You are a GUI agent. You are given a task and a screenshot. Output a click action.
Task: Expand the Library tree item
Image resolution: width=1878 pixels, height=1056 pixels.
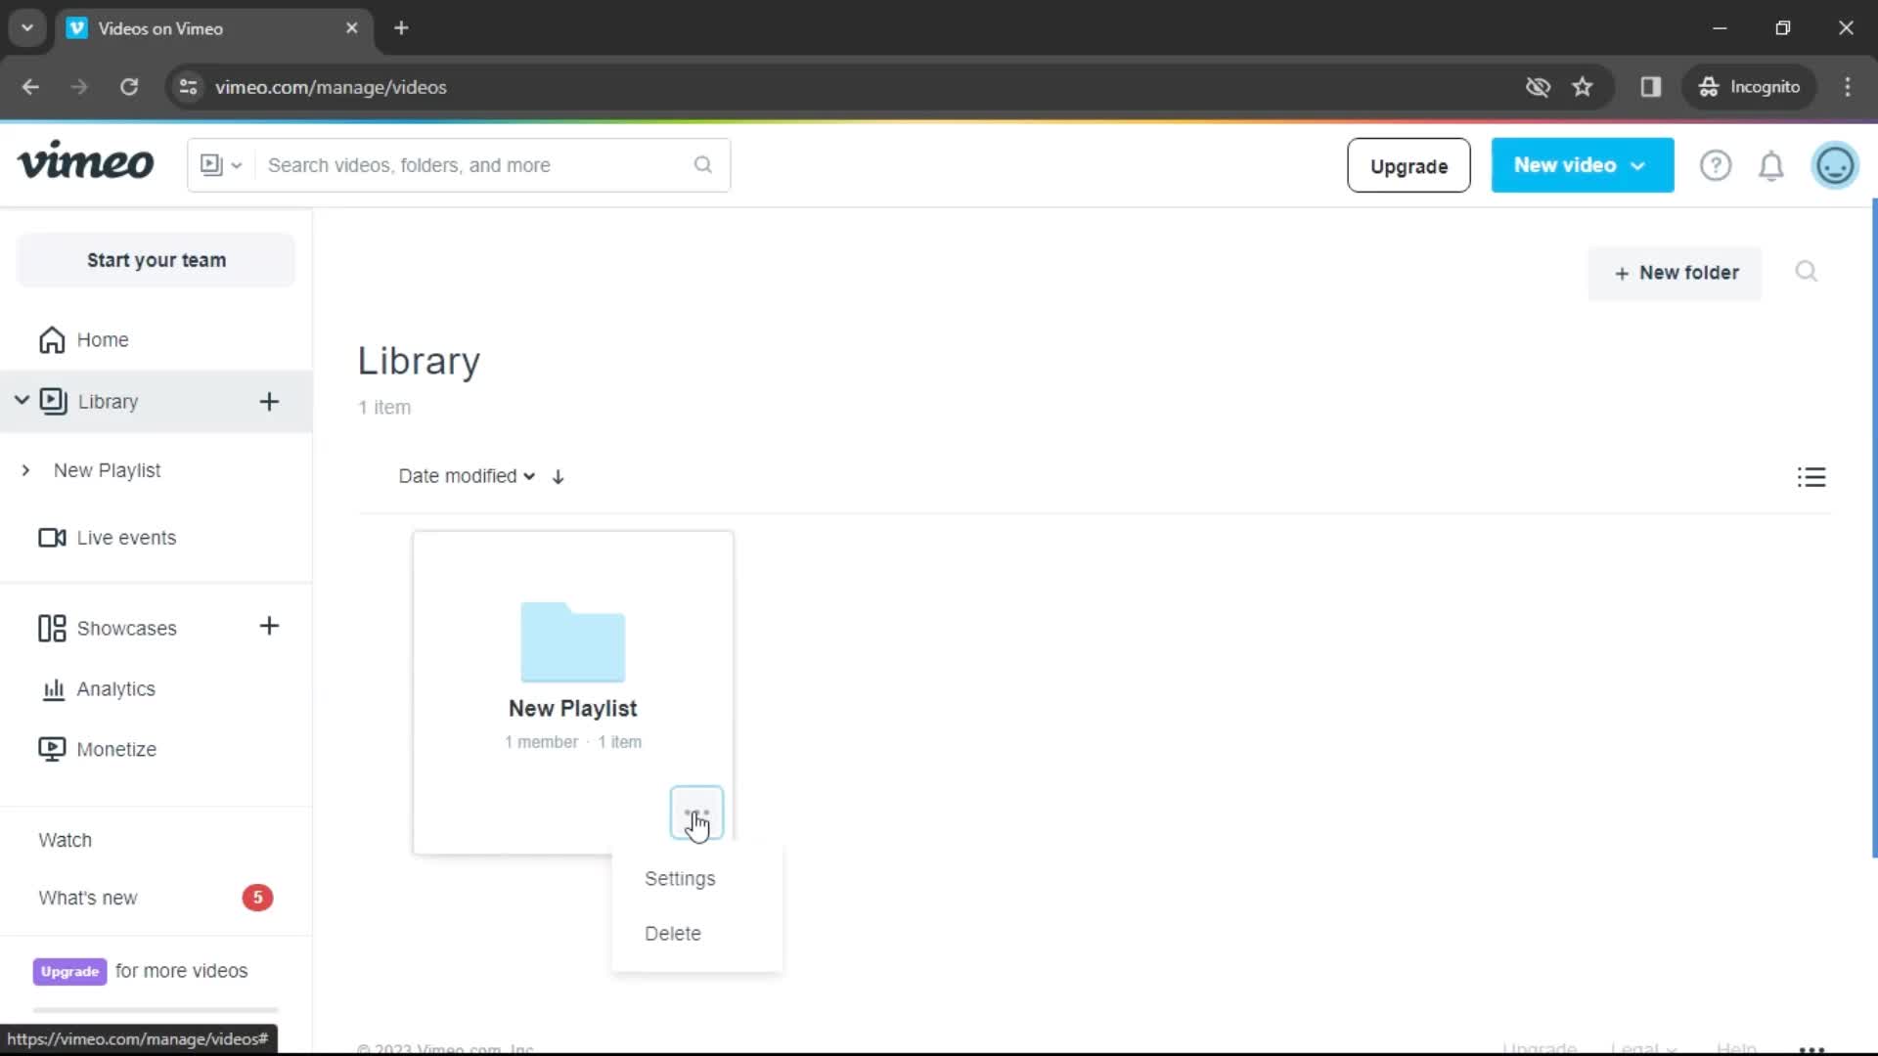[20, 400]
